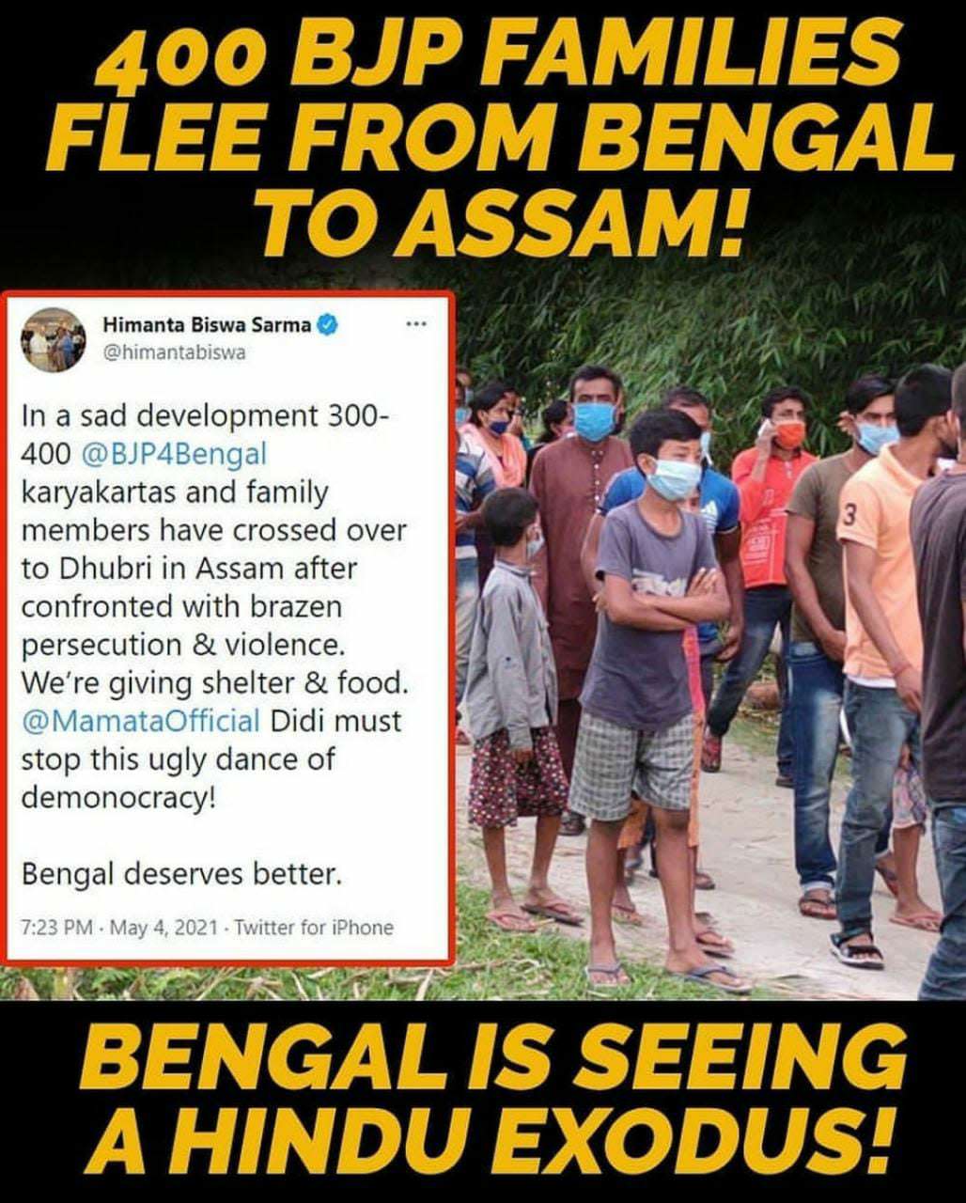Click the 7:23 PM timestamp
Screen dimensions: 966x1203
pyautogui.click(x=56, y=928)
